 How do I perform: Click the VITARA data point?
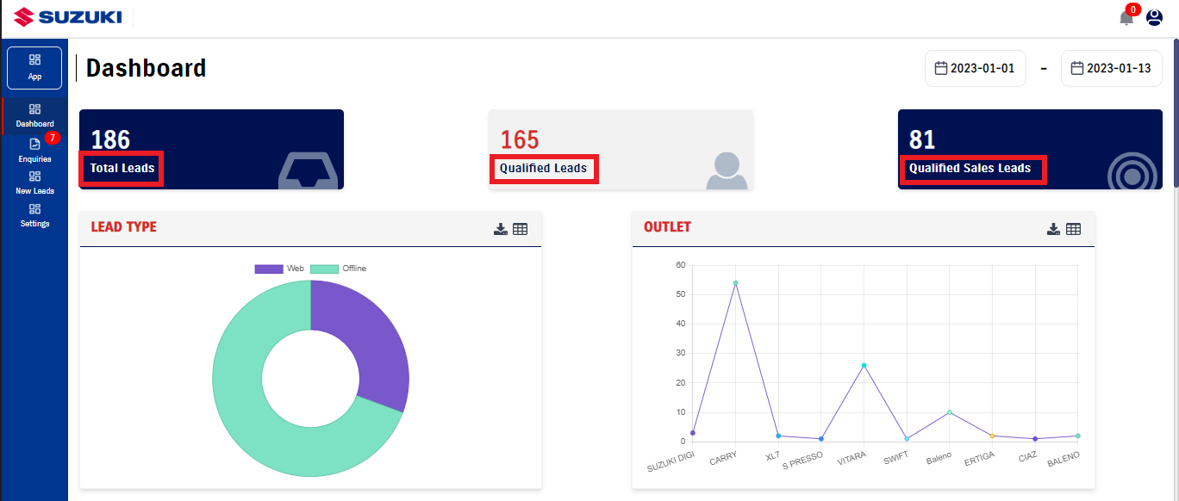coord(864,365)
